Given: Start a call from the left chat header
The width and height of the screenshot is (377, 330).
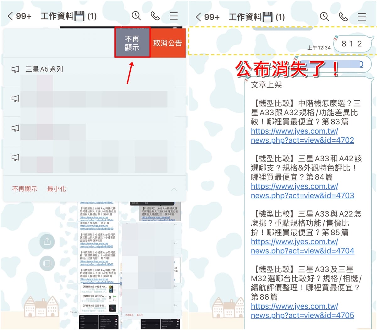Looking at the screenshot, I should 155,16.
